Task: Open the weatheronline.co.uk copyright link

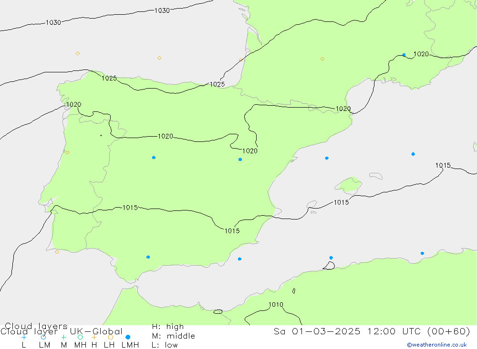Action: [437, 345]
